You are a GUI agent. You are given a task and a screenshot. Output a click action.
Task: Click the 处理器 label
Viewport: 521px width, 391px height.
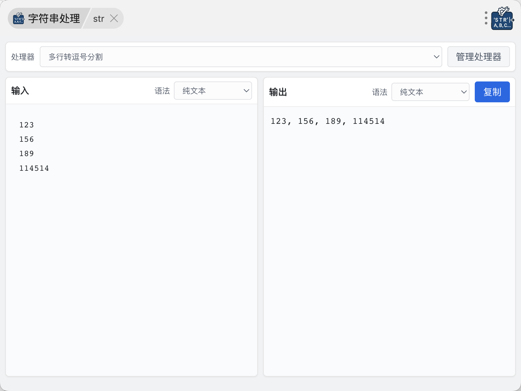pos(23,57)
